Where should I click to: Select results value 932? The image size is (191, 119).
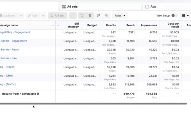[113, 32]
